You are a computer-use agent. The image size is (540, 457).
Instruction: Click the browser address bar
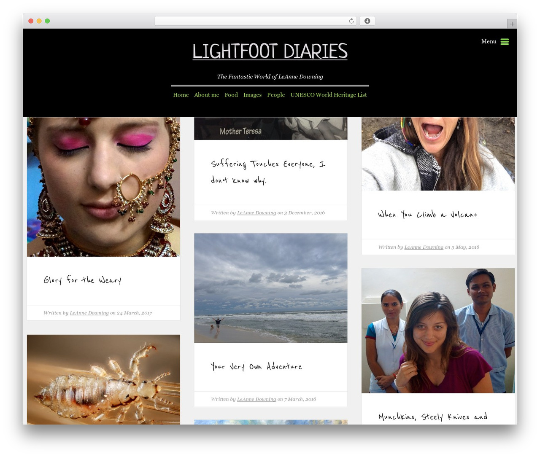point(256,21)
